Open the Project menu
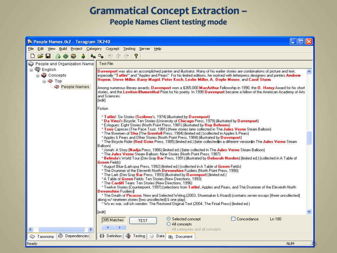Image resolution: width=337 pixels, height=253 pixels. coord(76,49)
